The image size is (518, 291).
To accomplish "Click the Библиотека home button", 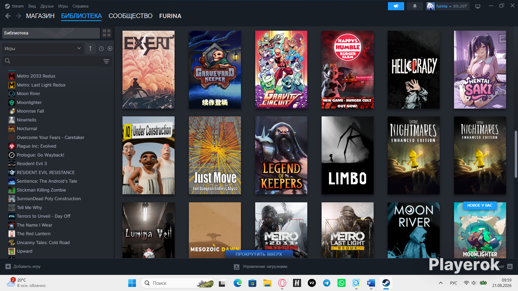I will point(51,33).
